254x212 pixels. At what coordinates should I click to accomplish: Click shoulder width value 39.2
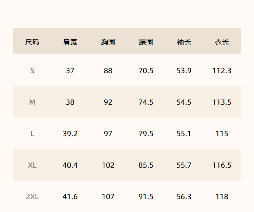70,134
